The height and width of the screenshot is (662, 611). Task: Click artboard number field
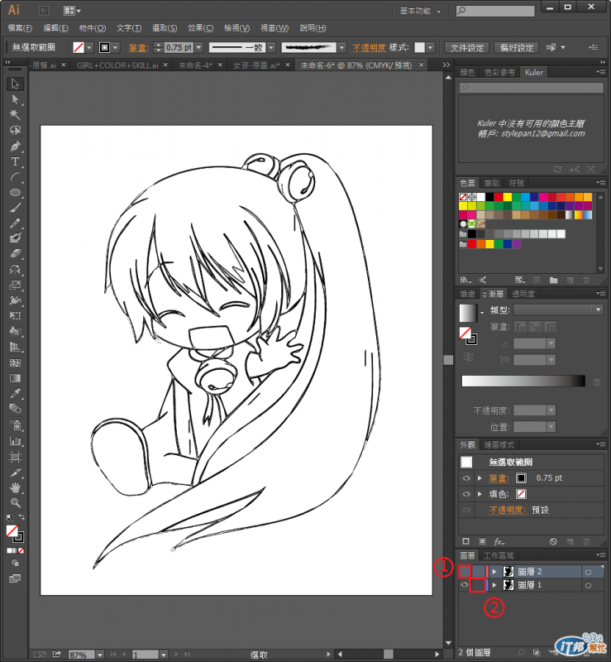point(145,655)
